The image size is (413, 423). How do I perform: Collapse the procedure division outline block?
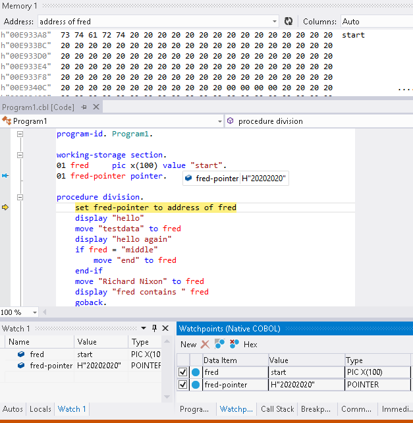[x=20, y=197]
